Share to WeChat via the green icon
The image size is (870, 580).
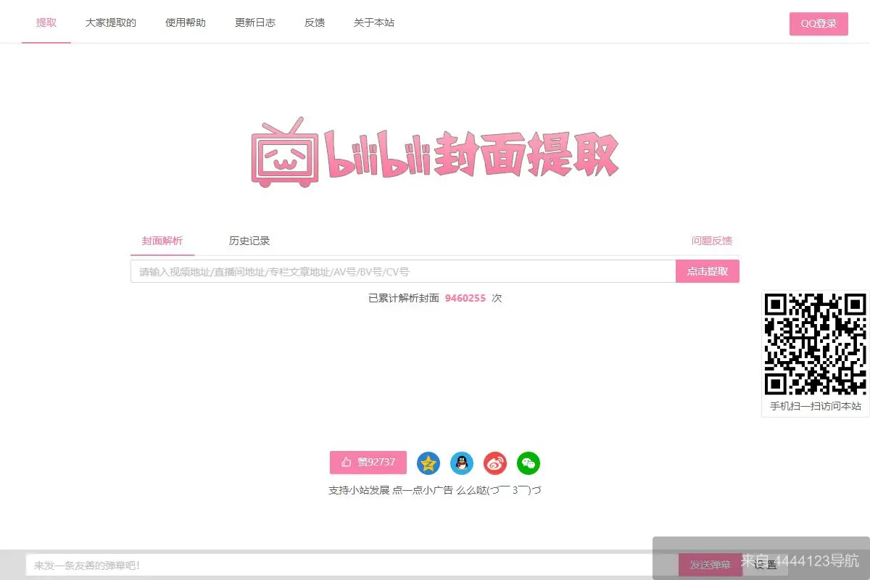click(x=528, y=463)
